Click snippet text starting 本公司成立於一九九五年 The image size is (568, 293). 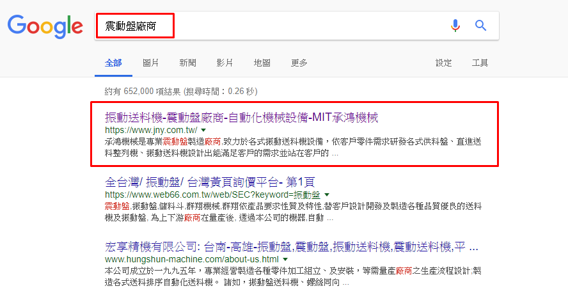[293, 277]
